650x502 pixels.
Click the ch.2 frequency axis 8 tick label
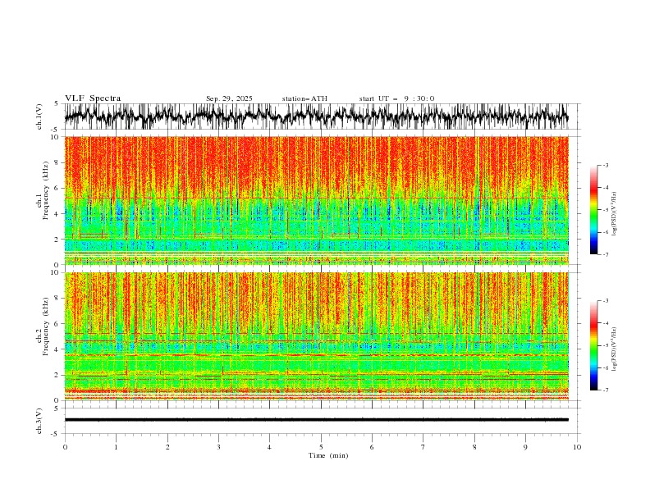(x=57, y=299)
